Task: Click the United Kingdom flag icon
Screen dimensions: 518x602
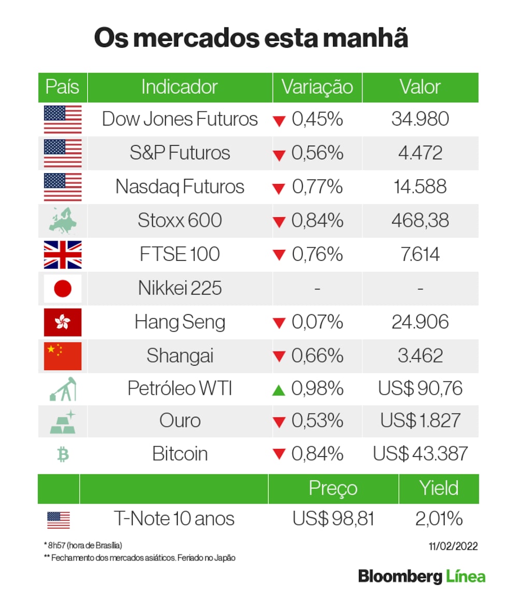Action: (x=62, y=254)
